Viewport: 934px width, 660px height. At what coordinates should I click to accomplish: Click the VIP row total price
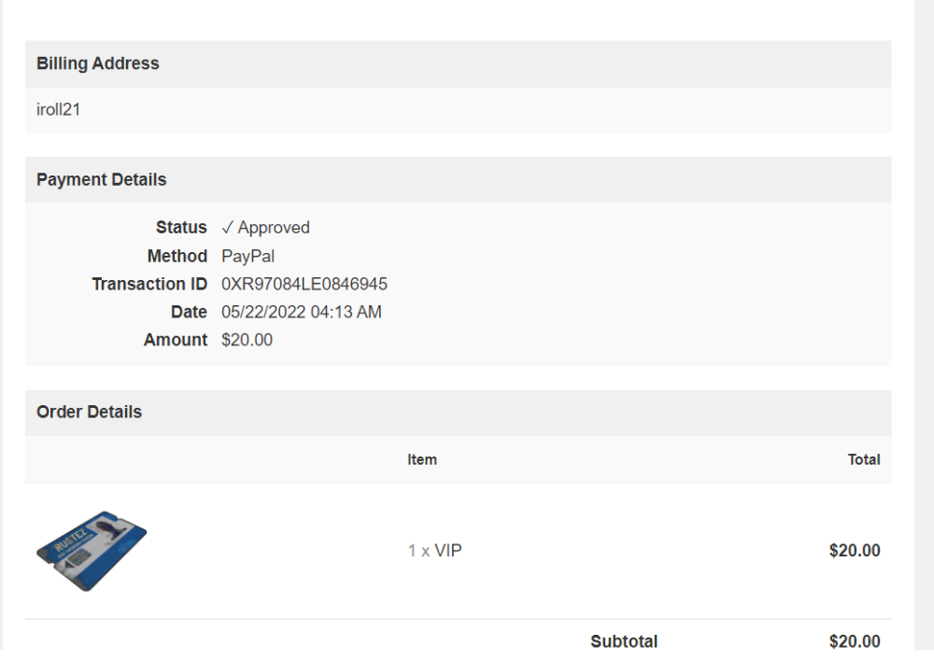(855, 551)
